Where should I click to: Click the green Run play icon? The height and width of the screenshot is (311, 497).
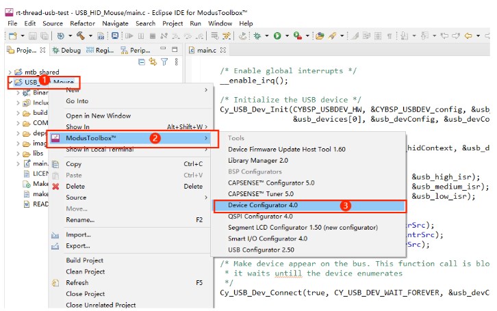(x=277, y=36)
